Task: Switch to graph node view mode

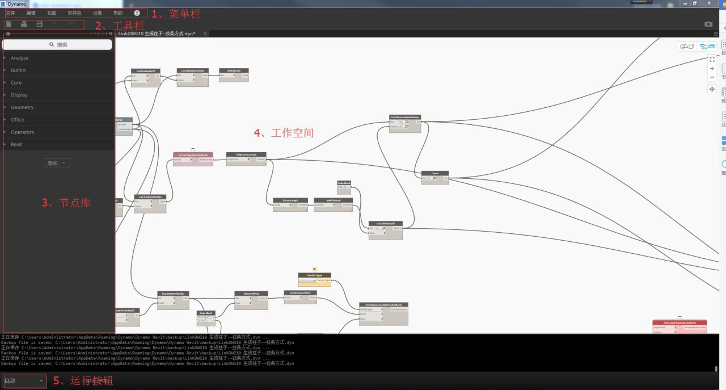Action: tap(707, 46)
